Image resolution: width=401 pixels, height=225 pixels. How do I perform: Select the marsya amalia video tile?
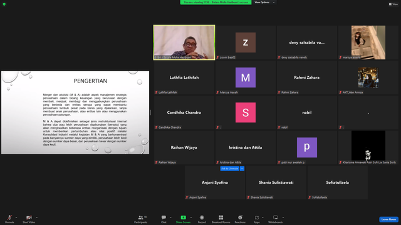pos(368,42)
